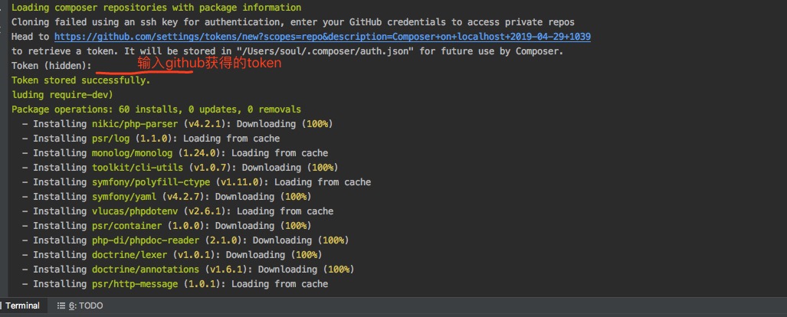Image resolution: width=787 pixels, height=317 pixels.
Task: Open the 6: TODO tool window tab
Action: pyautogui.click(x=85, y=306)
